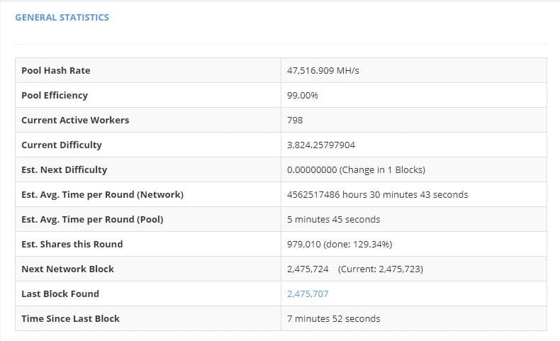560x341 pixels.
Task: Click the 979,010 shares value
Action: click(303, 244)
